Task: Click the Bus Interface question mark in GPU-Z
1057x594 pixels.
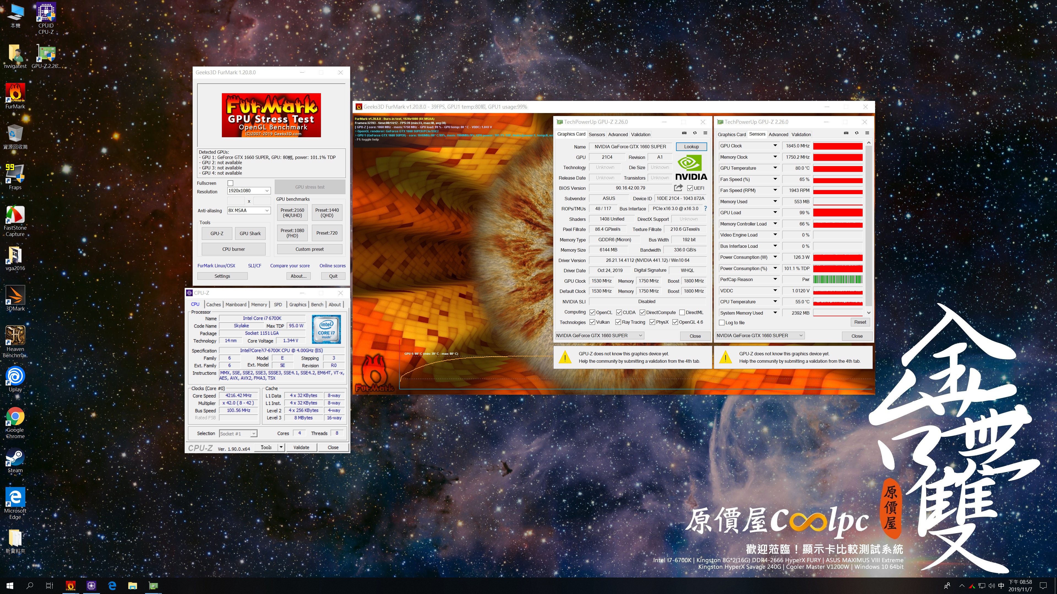Action: pyautogui.click(x=705, y=209)
